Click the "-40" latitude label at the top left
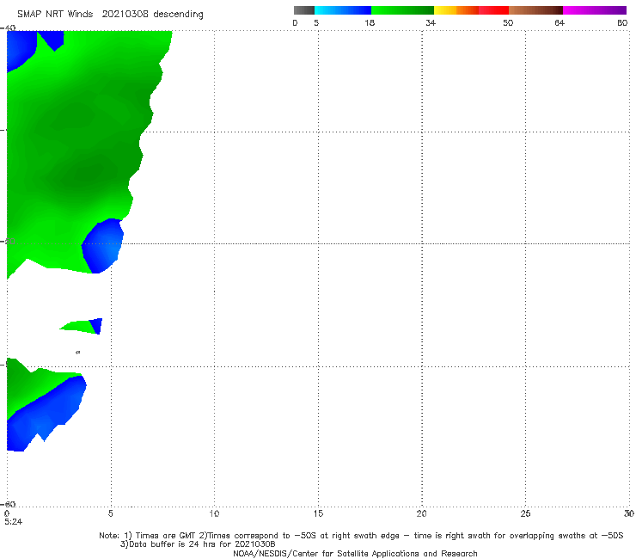 [x=9, y=28]
